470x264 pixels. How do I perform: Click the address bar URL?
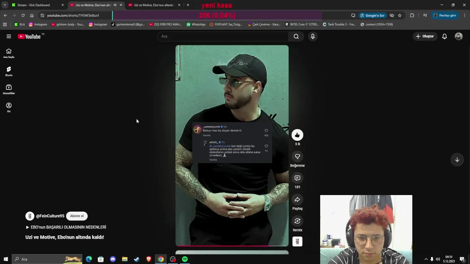(x=73, y=15)
